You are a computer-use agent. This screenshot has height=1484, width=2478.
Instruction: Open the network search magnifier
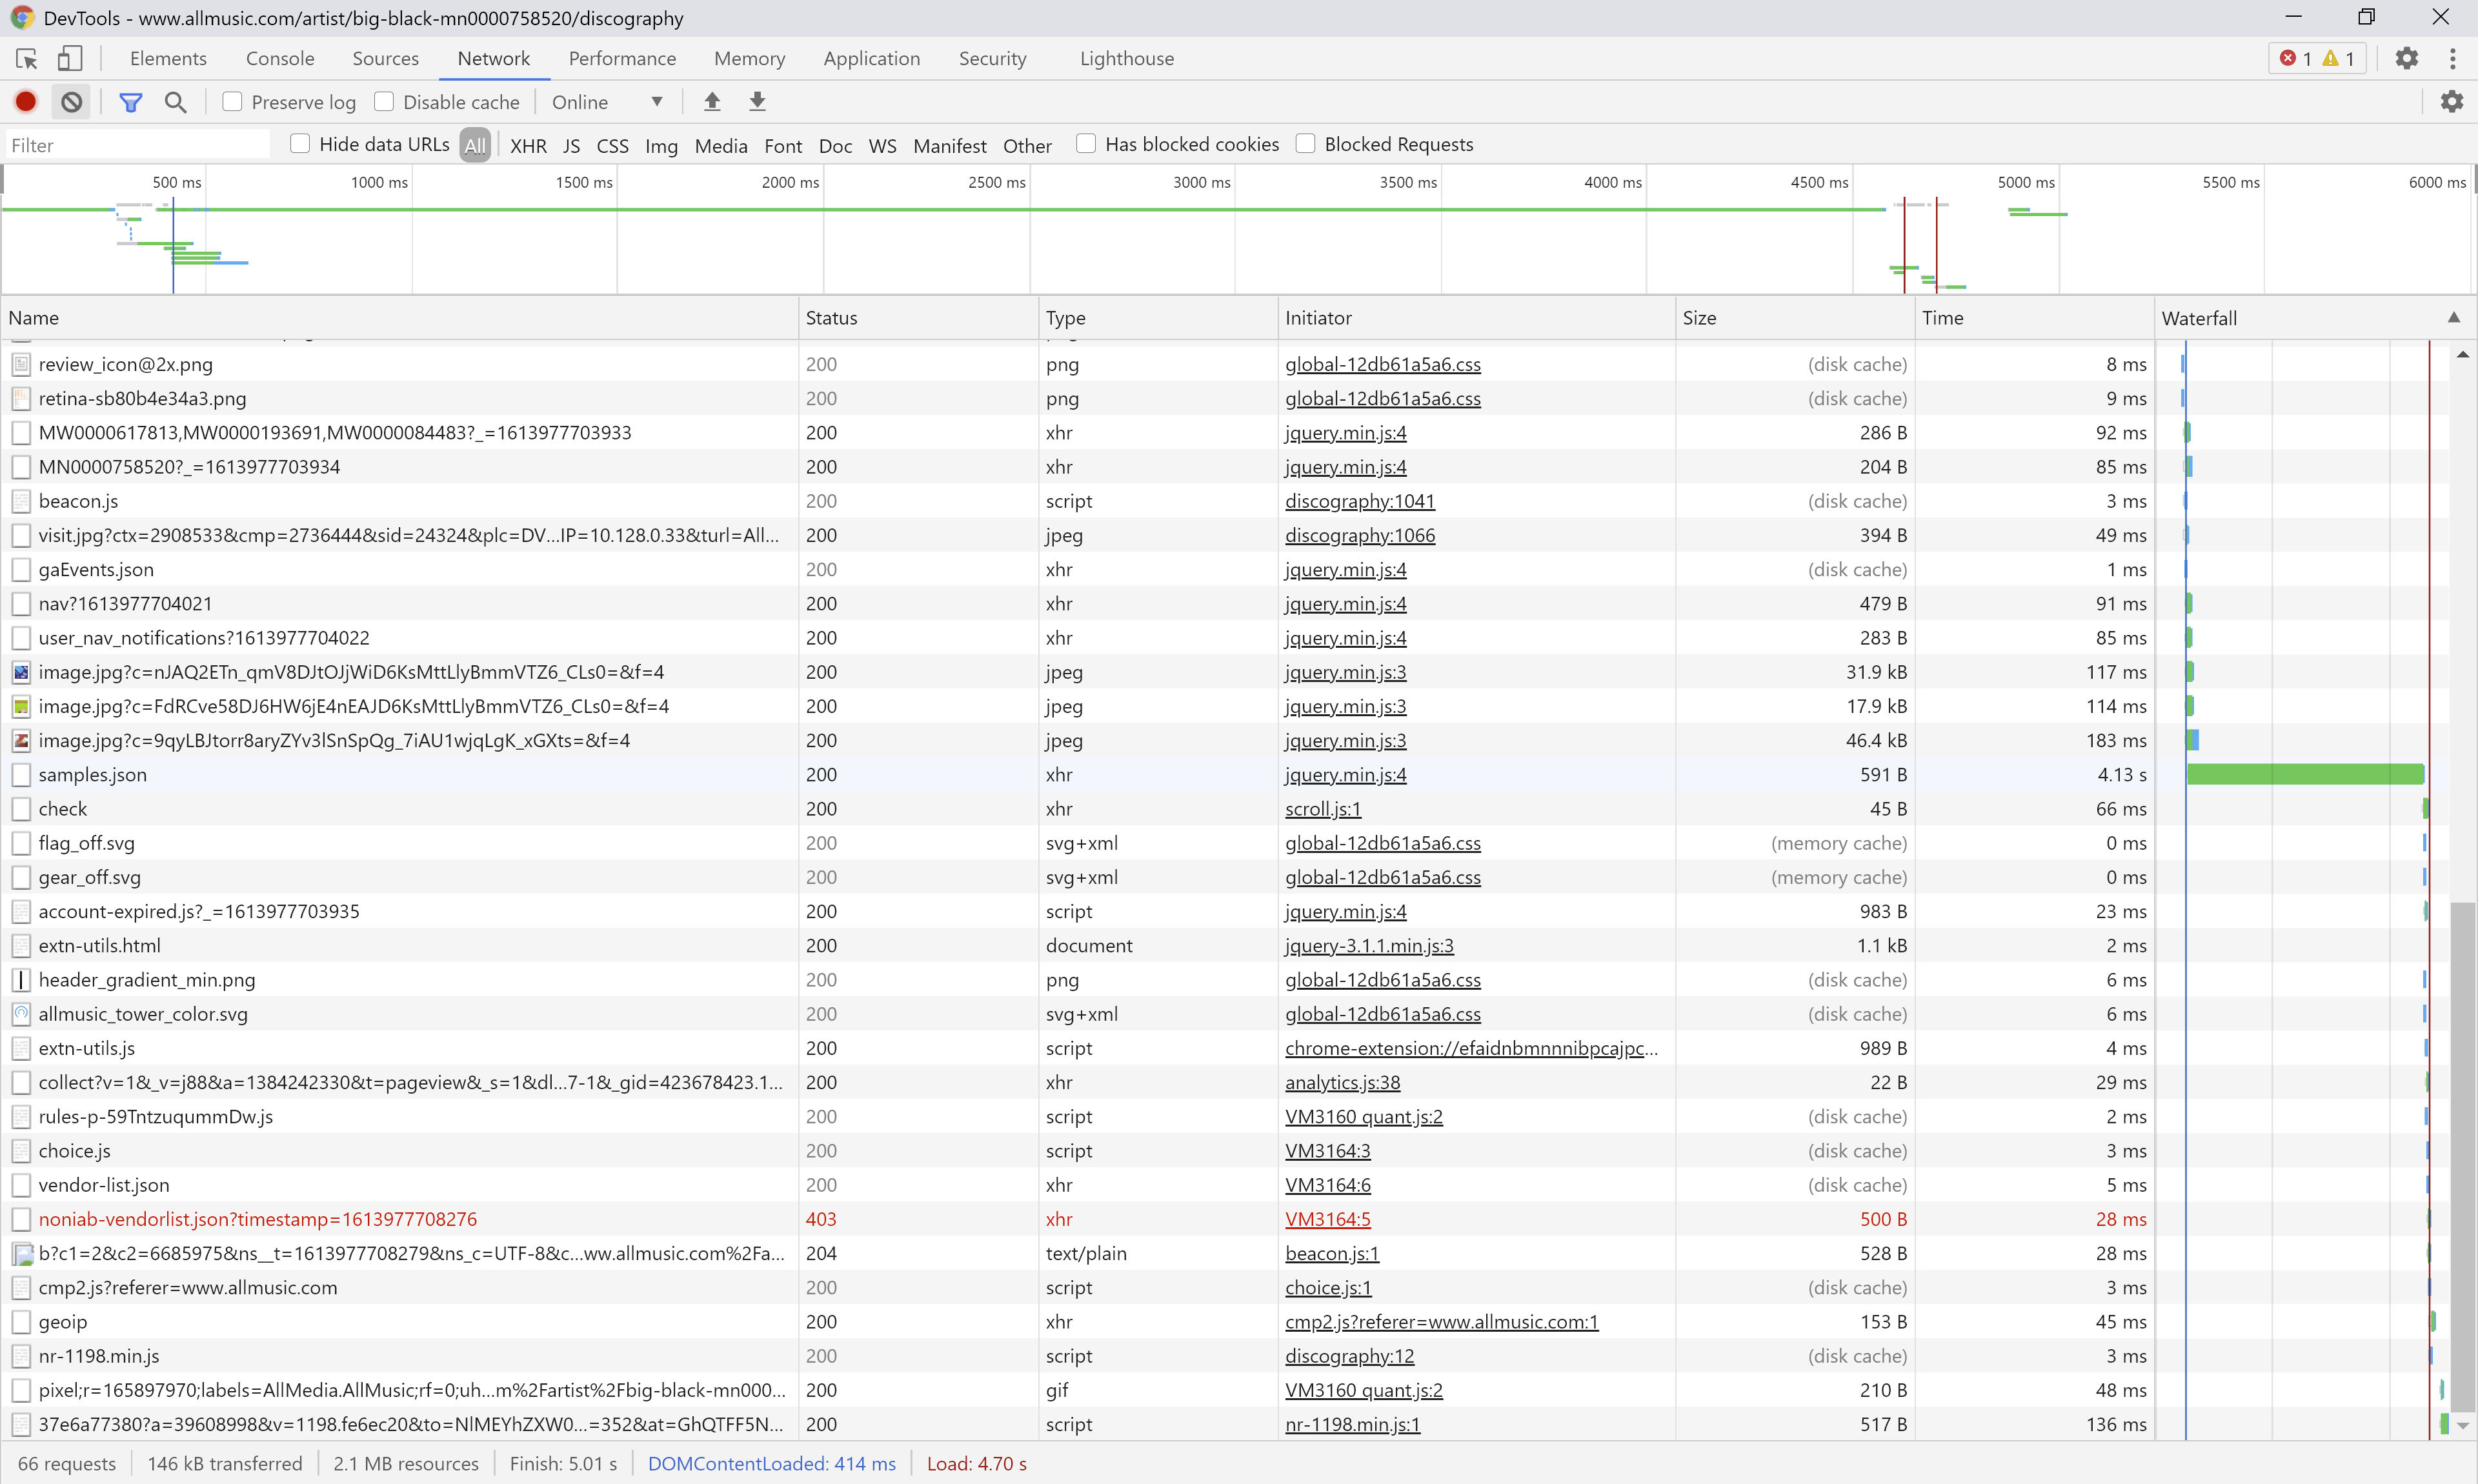click(176, 102)
